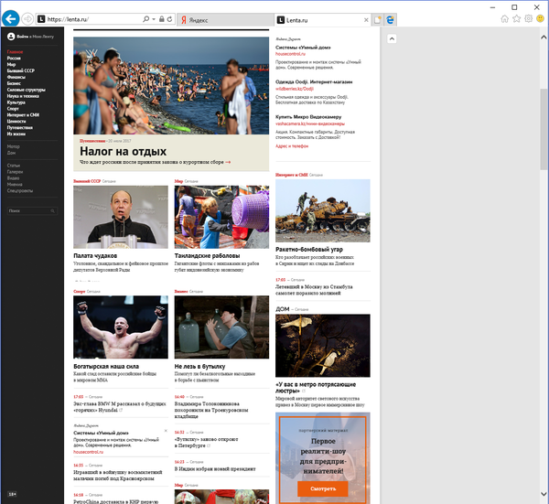Expand the address bar search dropdown arrow
Image resolution: width=549 pixels, height=504 pixels.
153,18
